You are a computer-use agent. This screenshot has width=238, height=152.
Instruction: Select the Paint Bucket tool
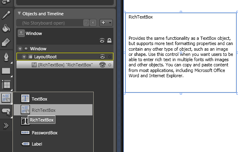coord(6,28)
